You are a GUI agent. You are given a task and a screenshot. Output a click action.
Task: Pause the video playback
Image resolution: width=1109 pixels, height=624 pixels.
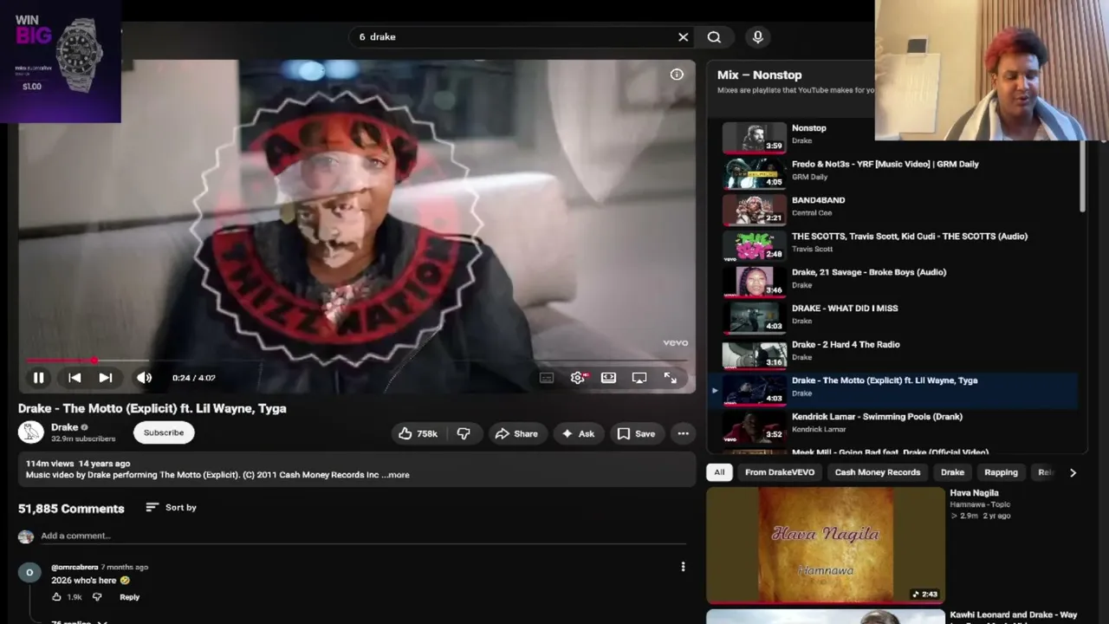(x=38, y=378)
